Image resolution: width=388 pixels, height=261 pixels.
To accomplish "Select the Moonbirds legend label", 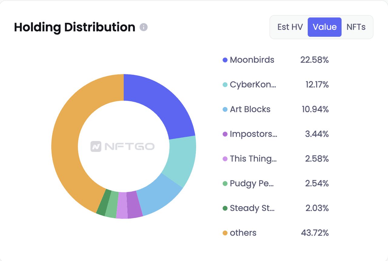I will (x=252, y=60).
